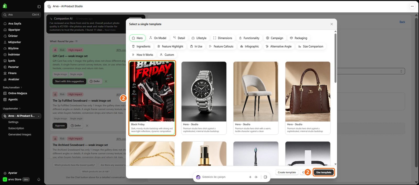Toggle sidebar collapse icon at top
419x185 pixels.
coord(39,7)
